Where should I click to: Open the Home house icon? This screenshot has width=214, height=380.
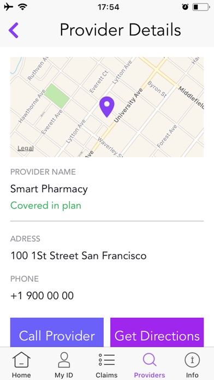click(21, 360)
